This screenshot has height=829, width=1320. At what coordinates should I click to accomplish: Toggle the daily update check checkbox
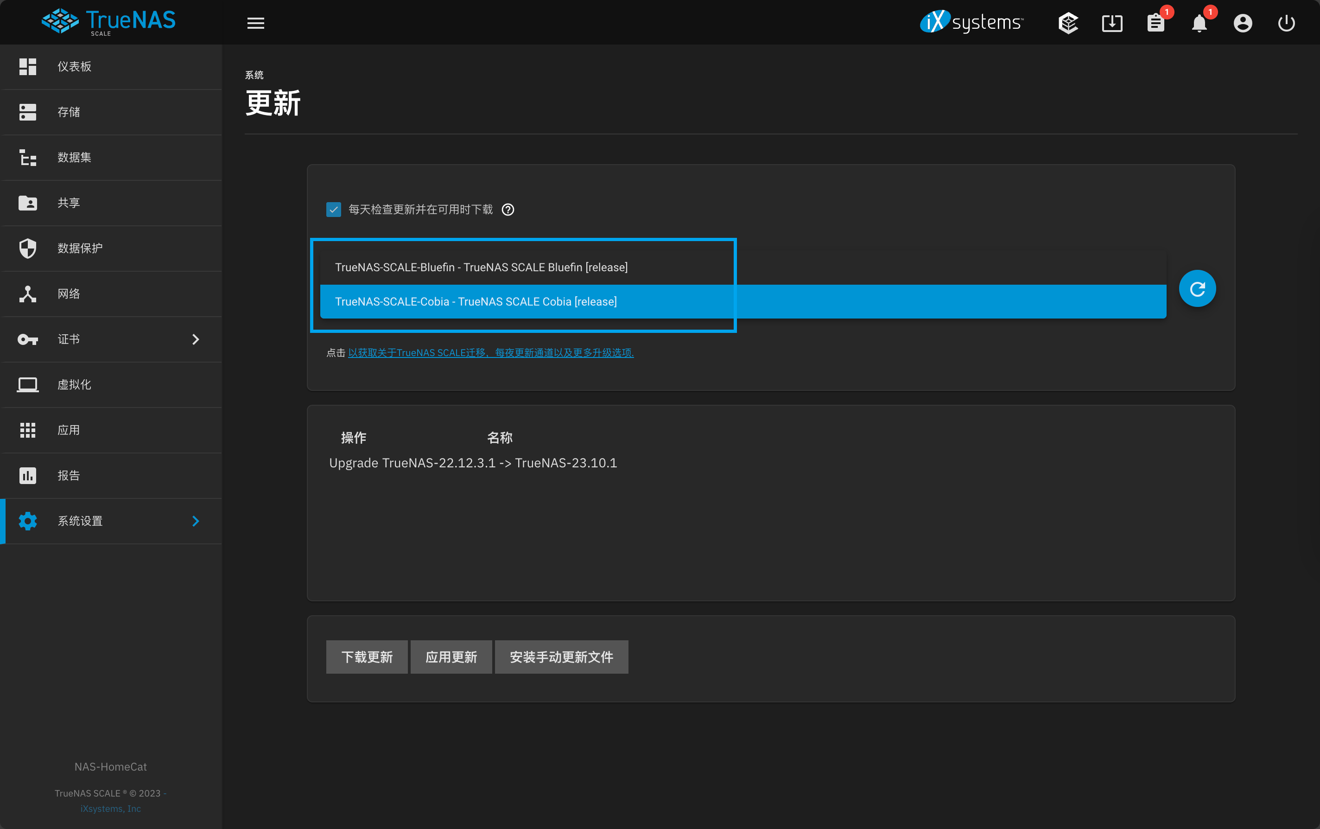[334, 210]
